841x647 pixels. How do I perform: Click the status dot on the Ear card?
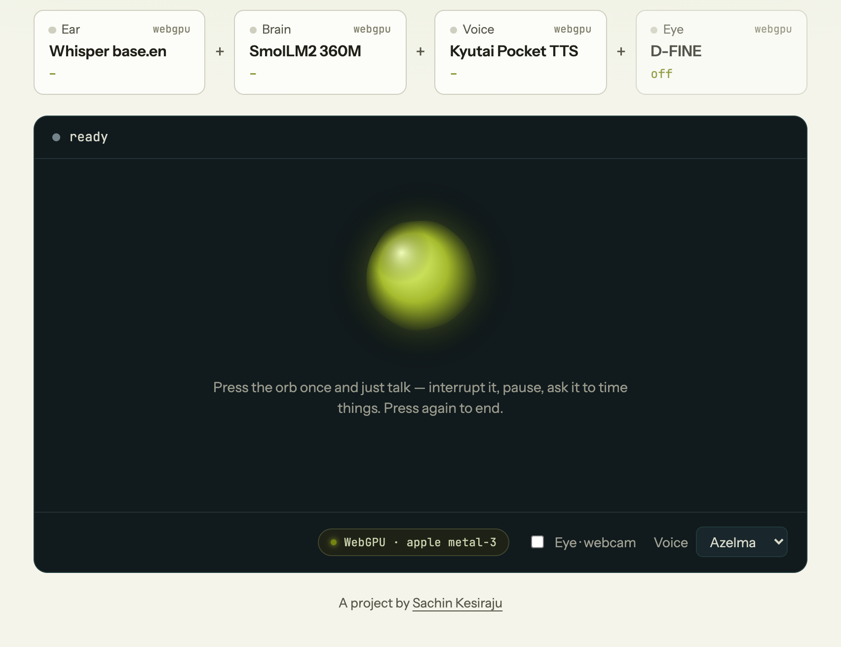(x=52, y=30)
